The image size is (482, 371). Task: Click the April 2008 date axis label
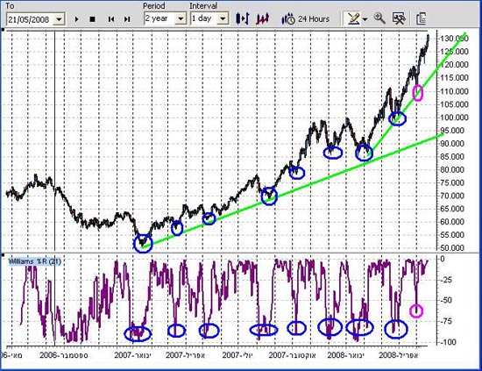click(x=399, y=355)
